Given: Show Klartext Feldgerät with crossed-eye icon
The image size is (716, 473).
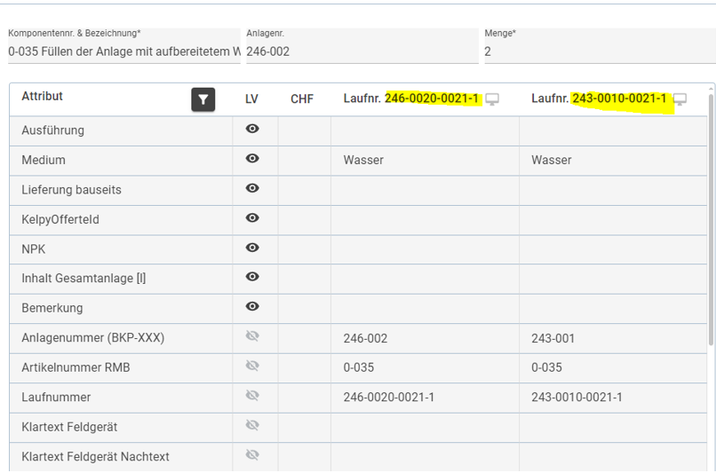Looking at the screenshot, I should [x=252, y=426].
